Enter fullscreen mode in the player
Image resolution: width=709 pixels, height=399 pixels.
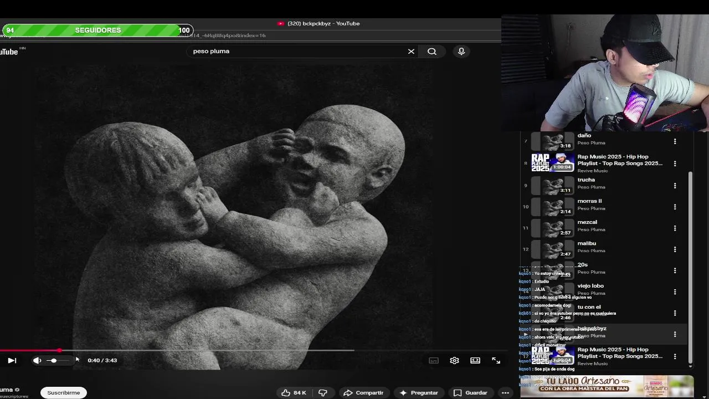pyautogui.click(x=496, y=360)
